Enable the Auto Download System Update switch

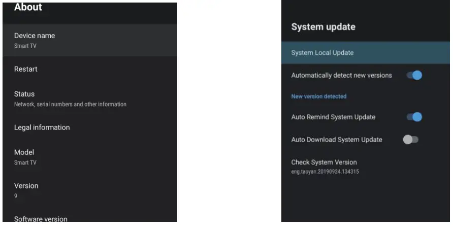pyautogui.click(x=410, y=139)
